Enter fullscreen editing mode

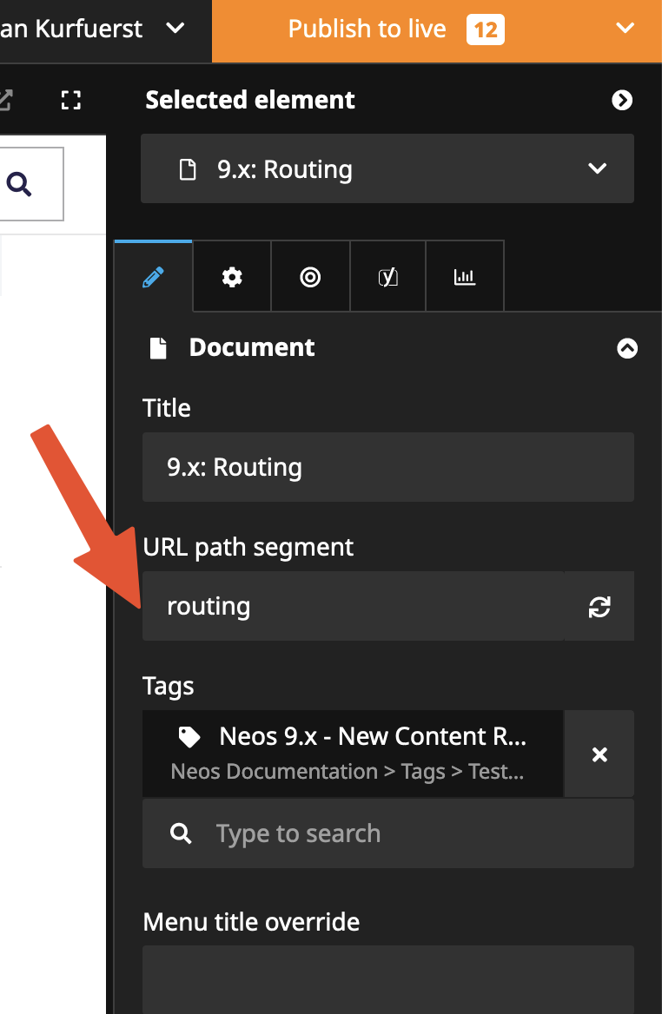click(71, 101)
